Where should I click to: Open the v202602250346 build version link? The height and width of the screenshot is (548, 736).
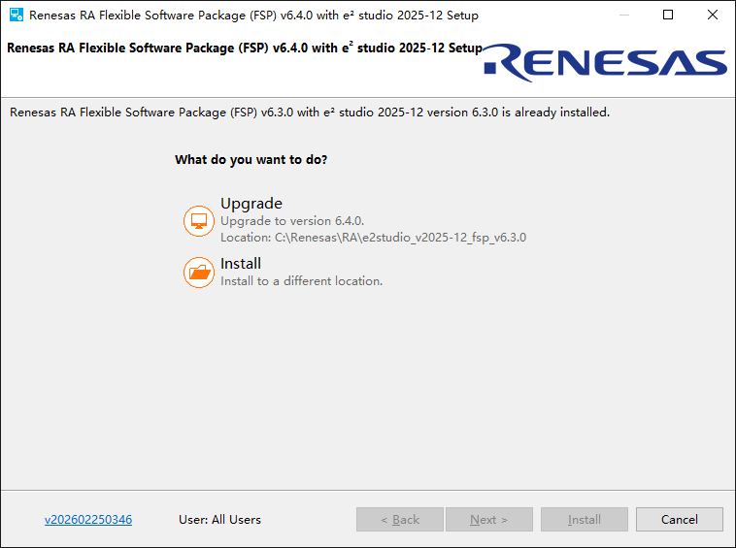tap(88, 520)
